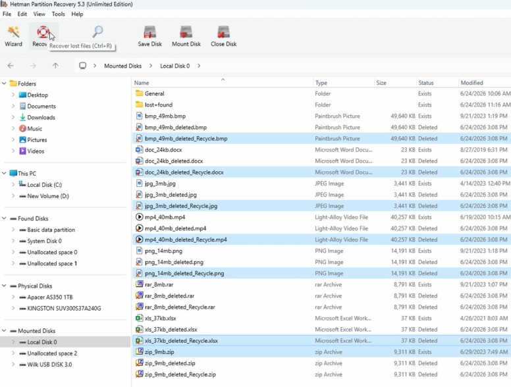Select file rar_8mb_deleted_Recycle.rar

[180, 307]
